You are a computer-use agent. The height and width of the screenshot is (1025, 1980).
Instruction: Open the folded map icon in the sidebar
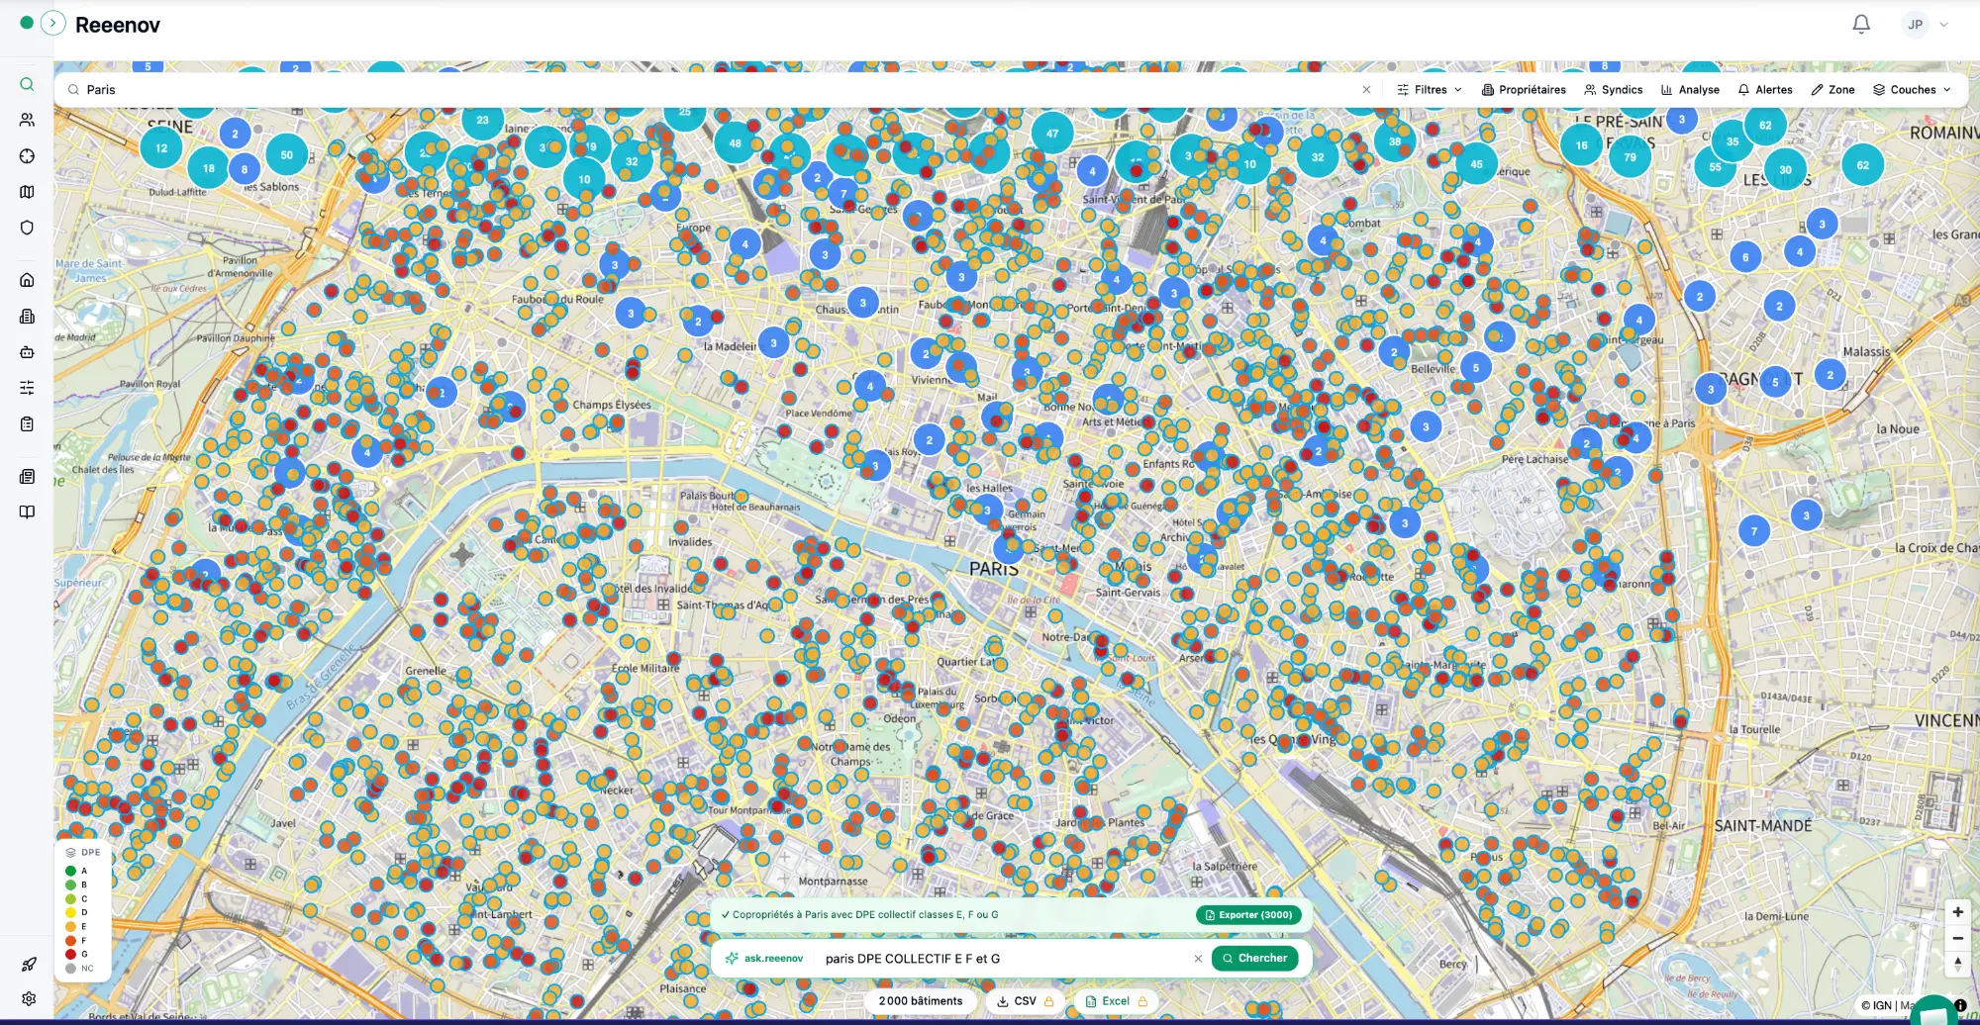pyautogui.click(x=27, y=192)
